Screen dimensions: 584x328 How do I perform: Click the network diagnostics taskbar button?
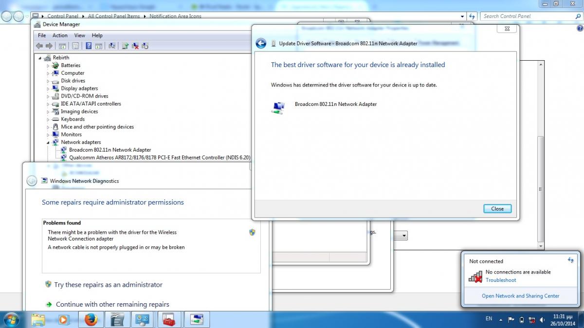(197, 319)
